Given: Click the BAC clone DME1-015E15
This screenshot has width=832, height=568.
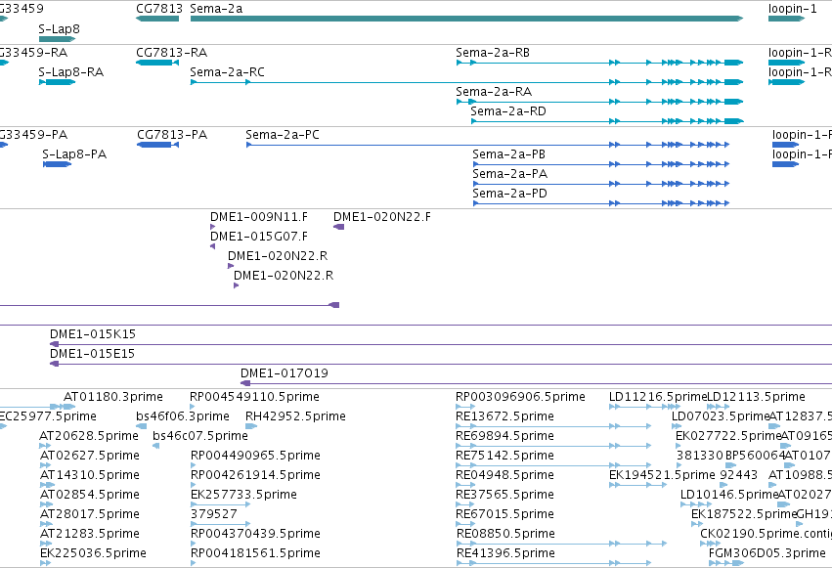Looking at the screenshot, I should 441,364.
